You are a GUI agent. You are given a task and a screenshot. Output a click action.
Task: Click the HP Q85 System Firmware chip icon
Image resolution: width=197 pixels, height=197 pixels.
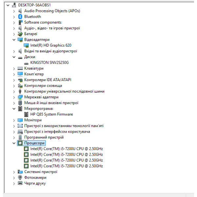[x=26, y=114]
